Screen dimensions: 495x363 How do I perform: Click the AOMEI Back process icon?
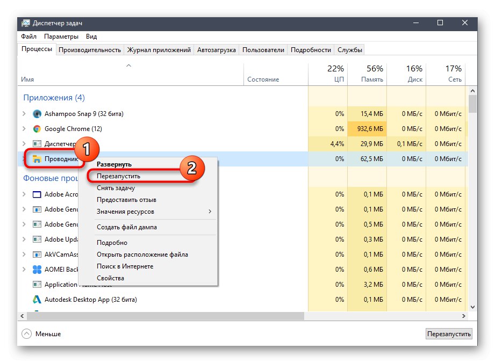tap(37, 270)
